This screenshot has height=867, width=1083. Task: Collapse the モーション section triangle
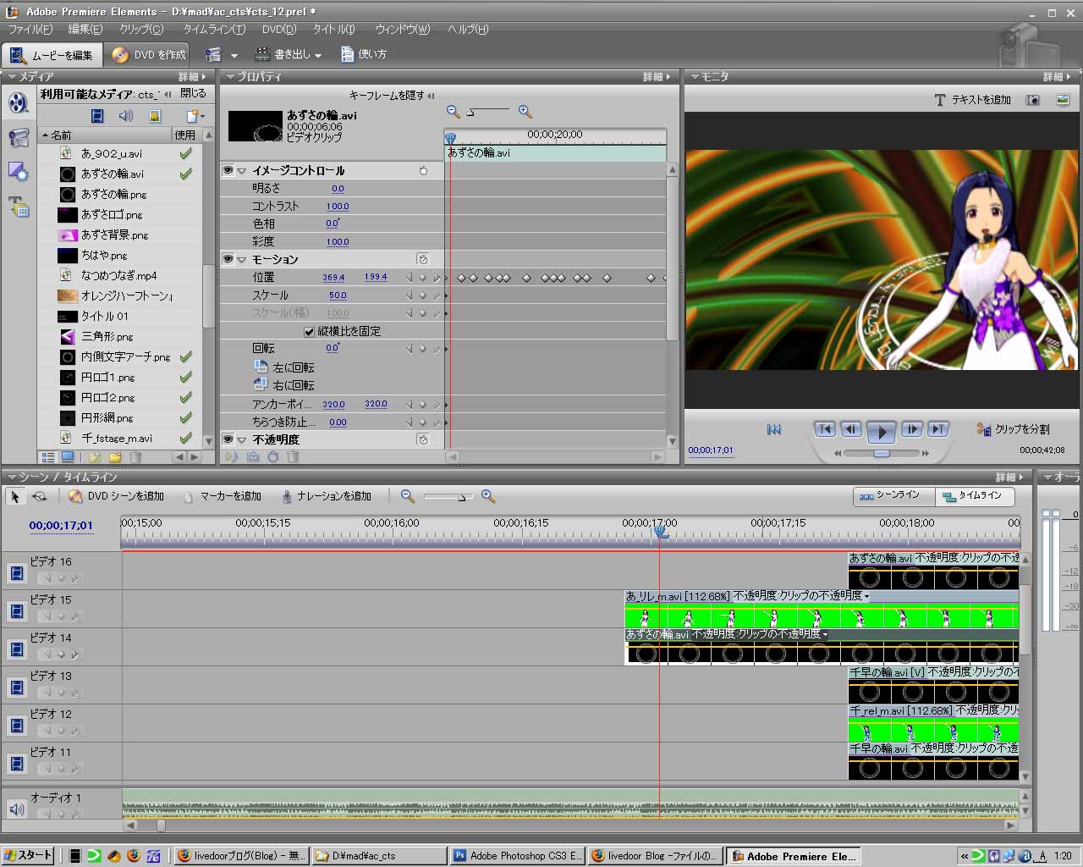click(242, 260)
